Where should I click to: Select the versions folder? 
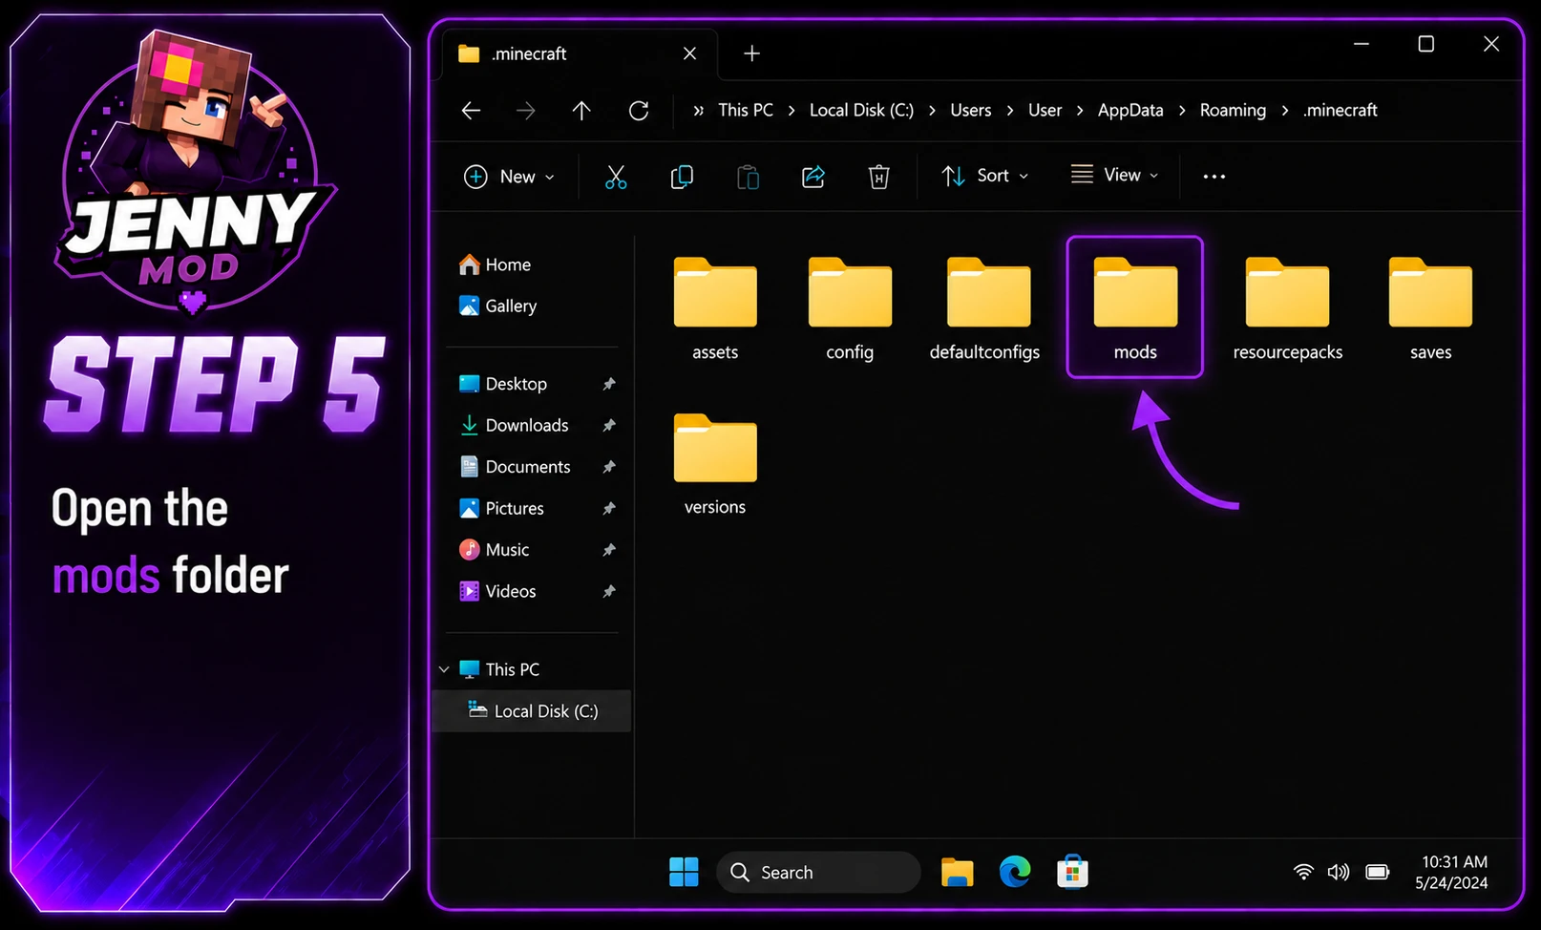[715, 465]
